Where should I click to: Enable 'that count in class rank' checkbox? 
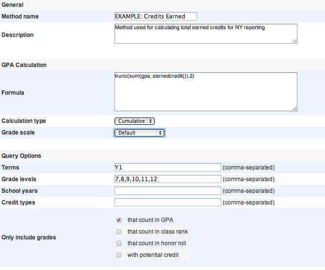[119, 232]
